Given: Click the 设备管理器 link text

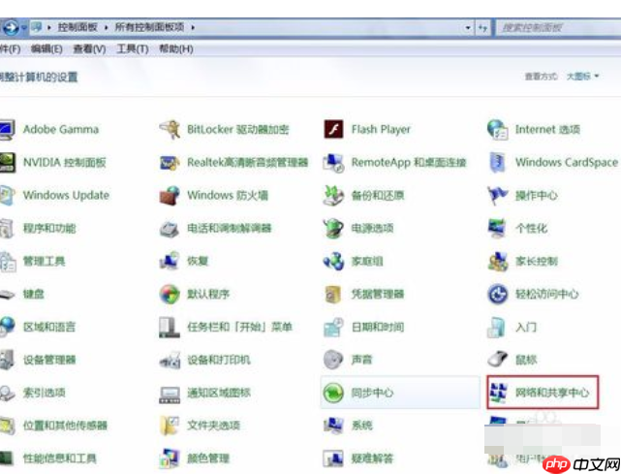Looking at the screenshot, I should 49,360.
